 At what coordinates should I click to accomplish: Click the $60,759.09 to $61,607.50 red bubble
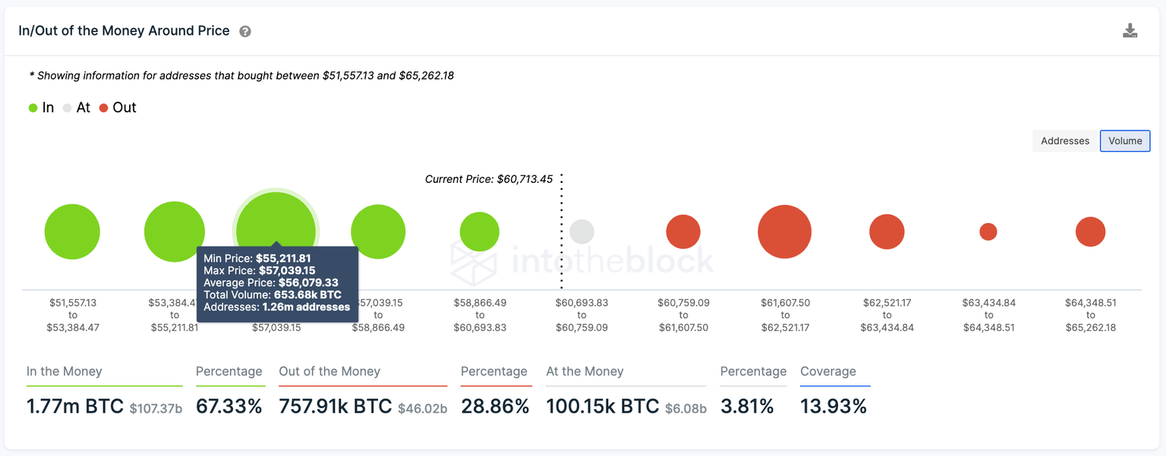[683, 231]
